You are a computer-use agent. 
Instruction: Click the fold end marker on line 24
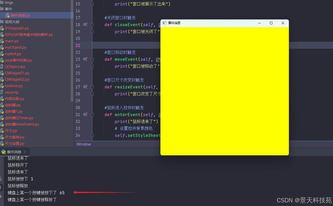click(92, 66)
